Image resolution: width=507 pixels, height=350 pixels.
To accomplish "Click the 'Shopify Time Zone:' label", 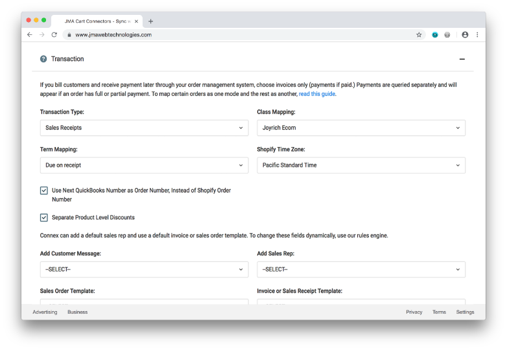I will [x=281, y=150].
